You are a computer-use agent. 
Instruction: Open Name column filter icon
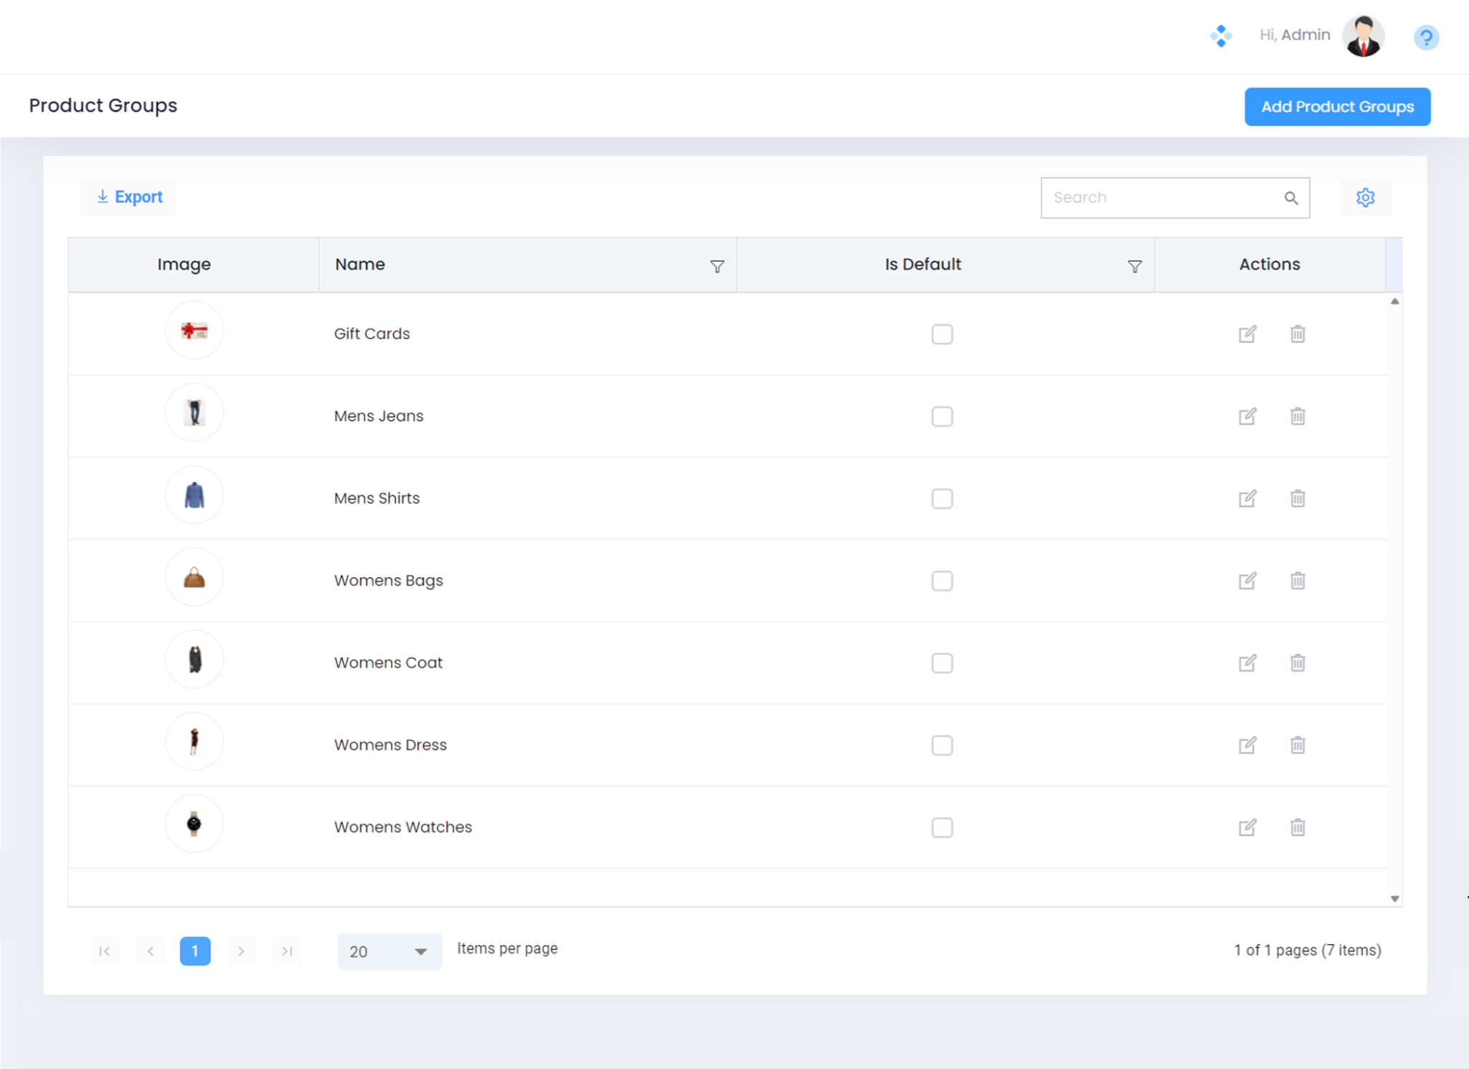(717, 267)
